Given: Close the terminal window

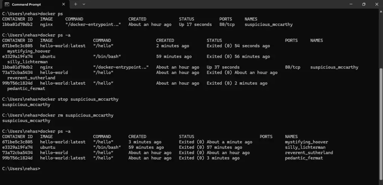Looking at the screenshot, I should [x=377, y=4].
